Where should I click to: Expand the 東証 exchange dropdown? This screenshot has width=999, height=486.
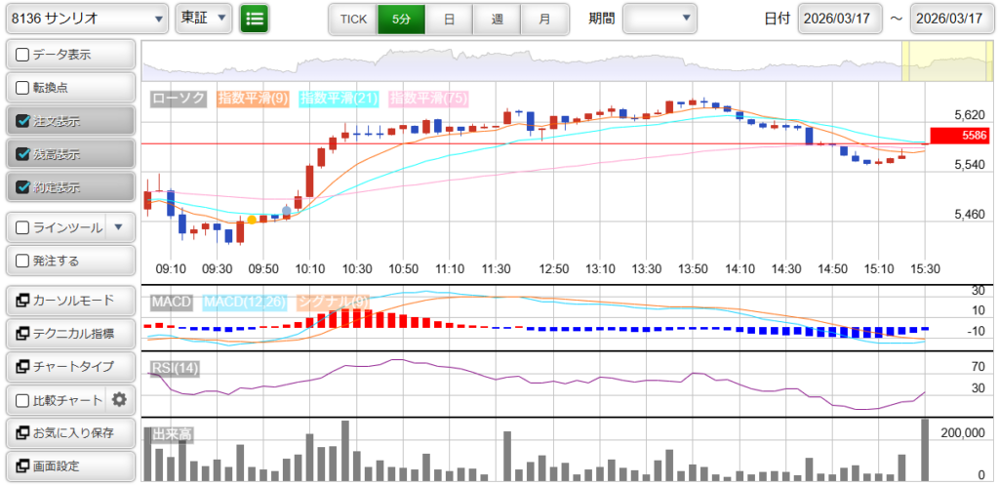(203, 19)
